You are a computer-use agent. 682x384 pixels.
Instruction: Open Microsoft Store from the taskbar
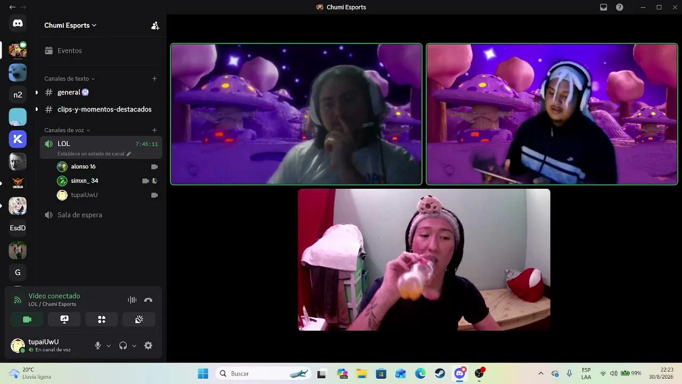[x=381, y=373]
